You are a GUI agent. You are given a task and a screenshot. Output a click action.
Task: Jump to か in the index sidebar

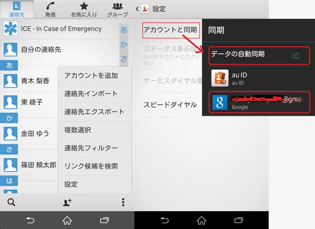124,45
